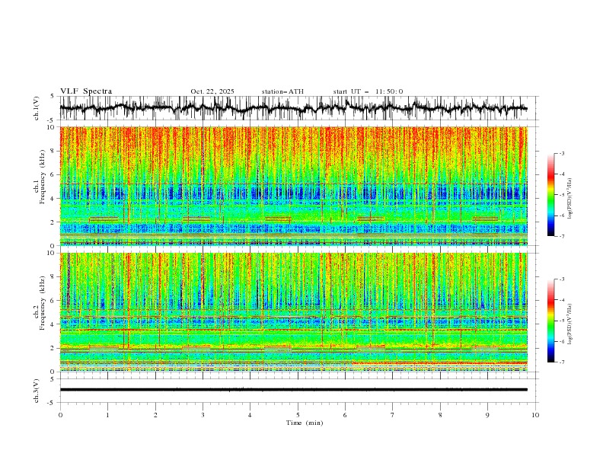Click the '9' tick on the time axis
Viewport: 603px width, 466px height.
(487, 415)
